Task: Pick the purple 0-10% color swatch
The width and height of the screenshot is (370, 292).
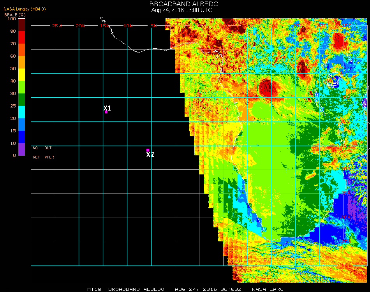Action: (x=21, y=150)
